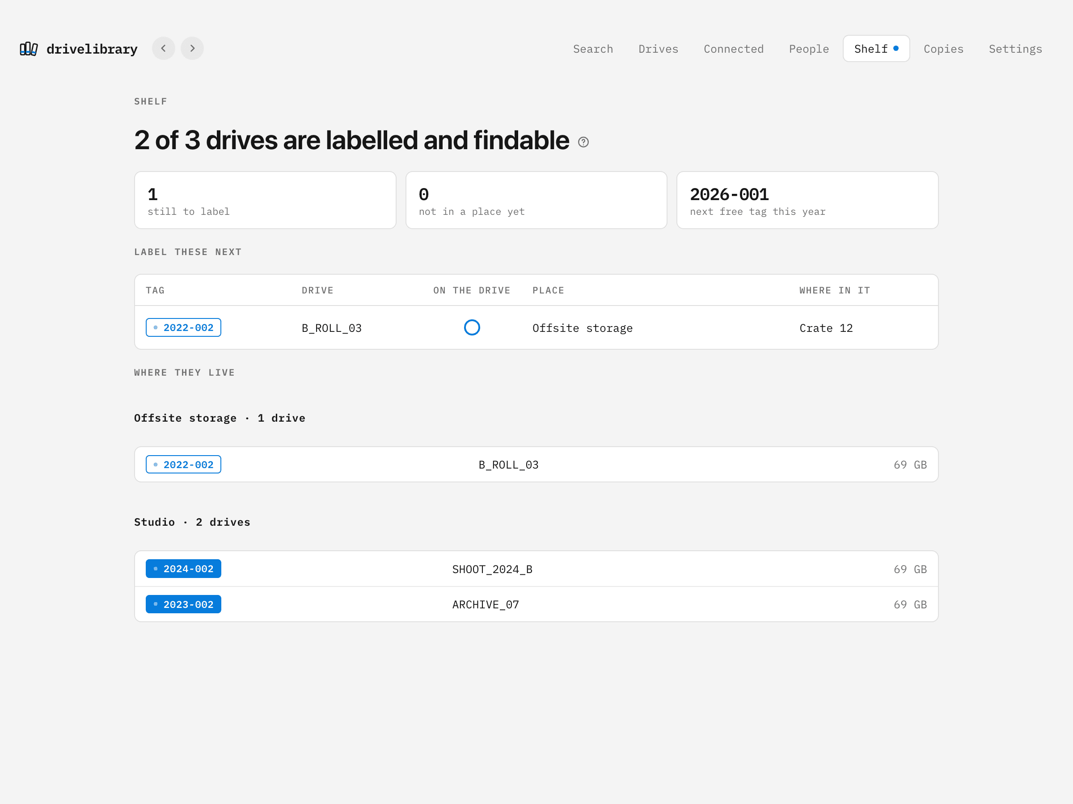
Task: Click the 69 GB size of ARCHIVE_07
Action: click(911, 605)
